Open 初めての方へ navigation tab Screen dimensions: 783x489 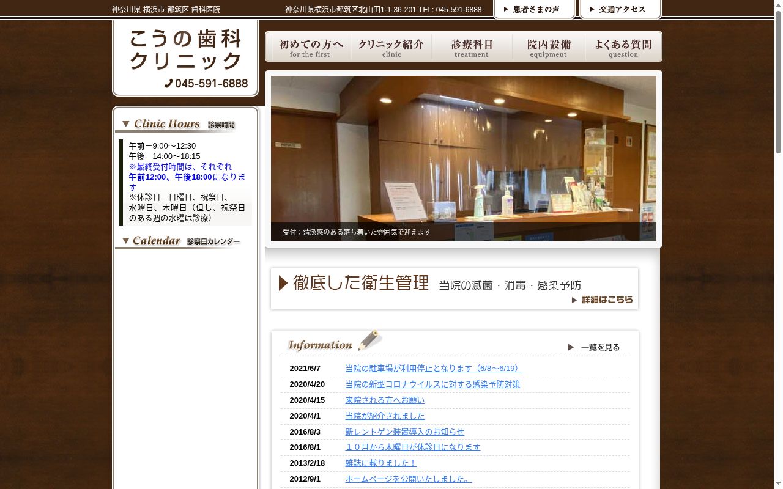(x=311, y=48)
